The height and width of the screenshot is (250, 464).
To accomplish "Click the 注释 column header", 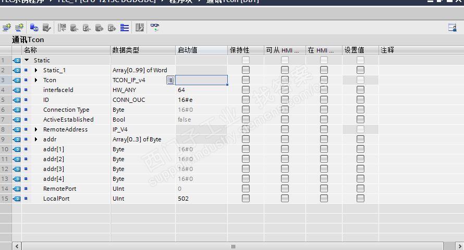I will [421, 50].
